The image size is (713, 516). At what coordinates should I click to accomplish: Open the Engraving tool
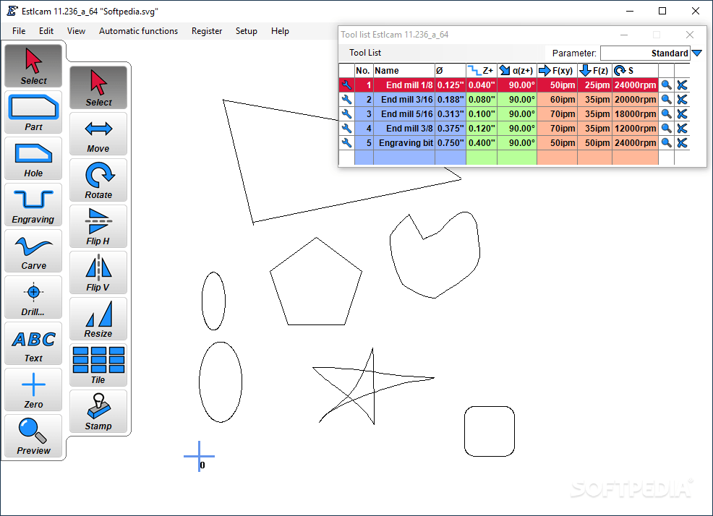pos(33,205)
